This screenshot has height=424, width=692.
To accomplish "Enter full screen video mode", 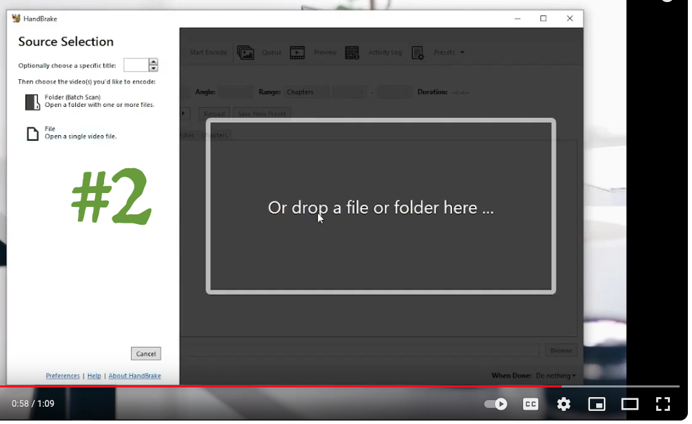I will pyautogui.click(x=663, y=404).
